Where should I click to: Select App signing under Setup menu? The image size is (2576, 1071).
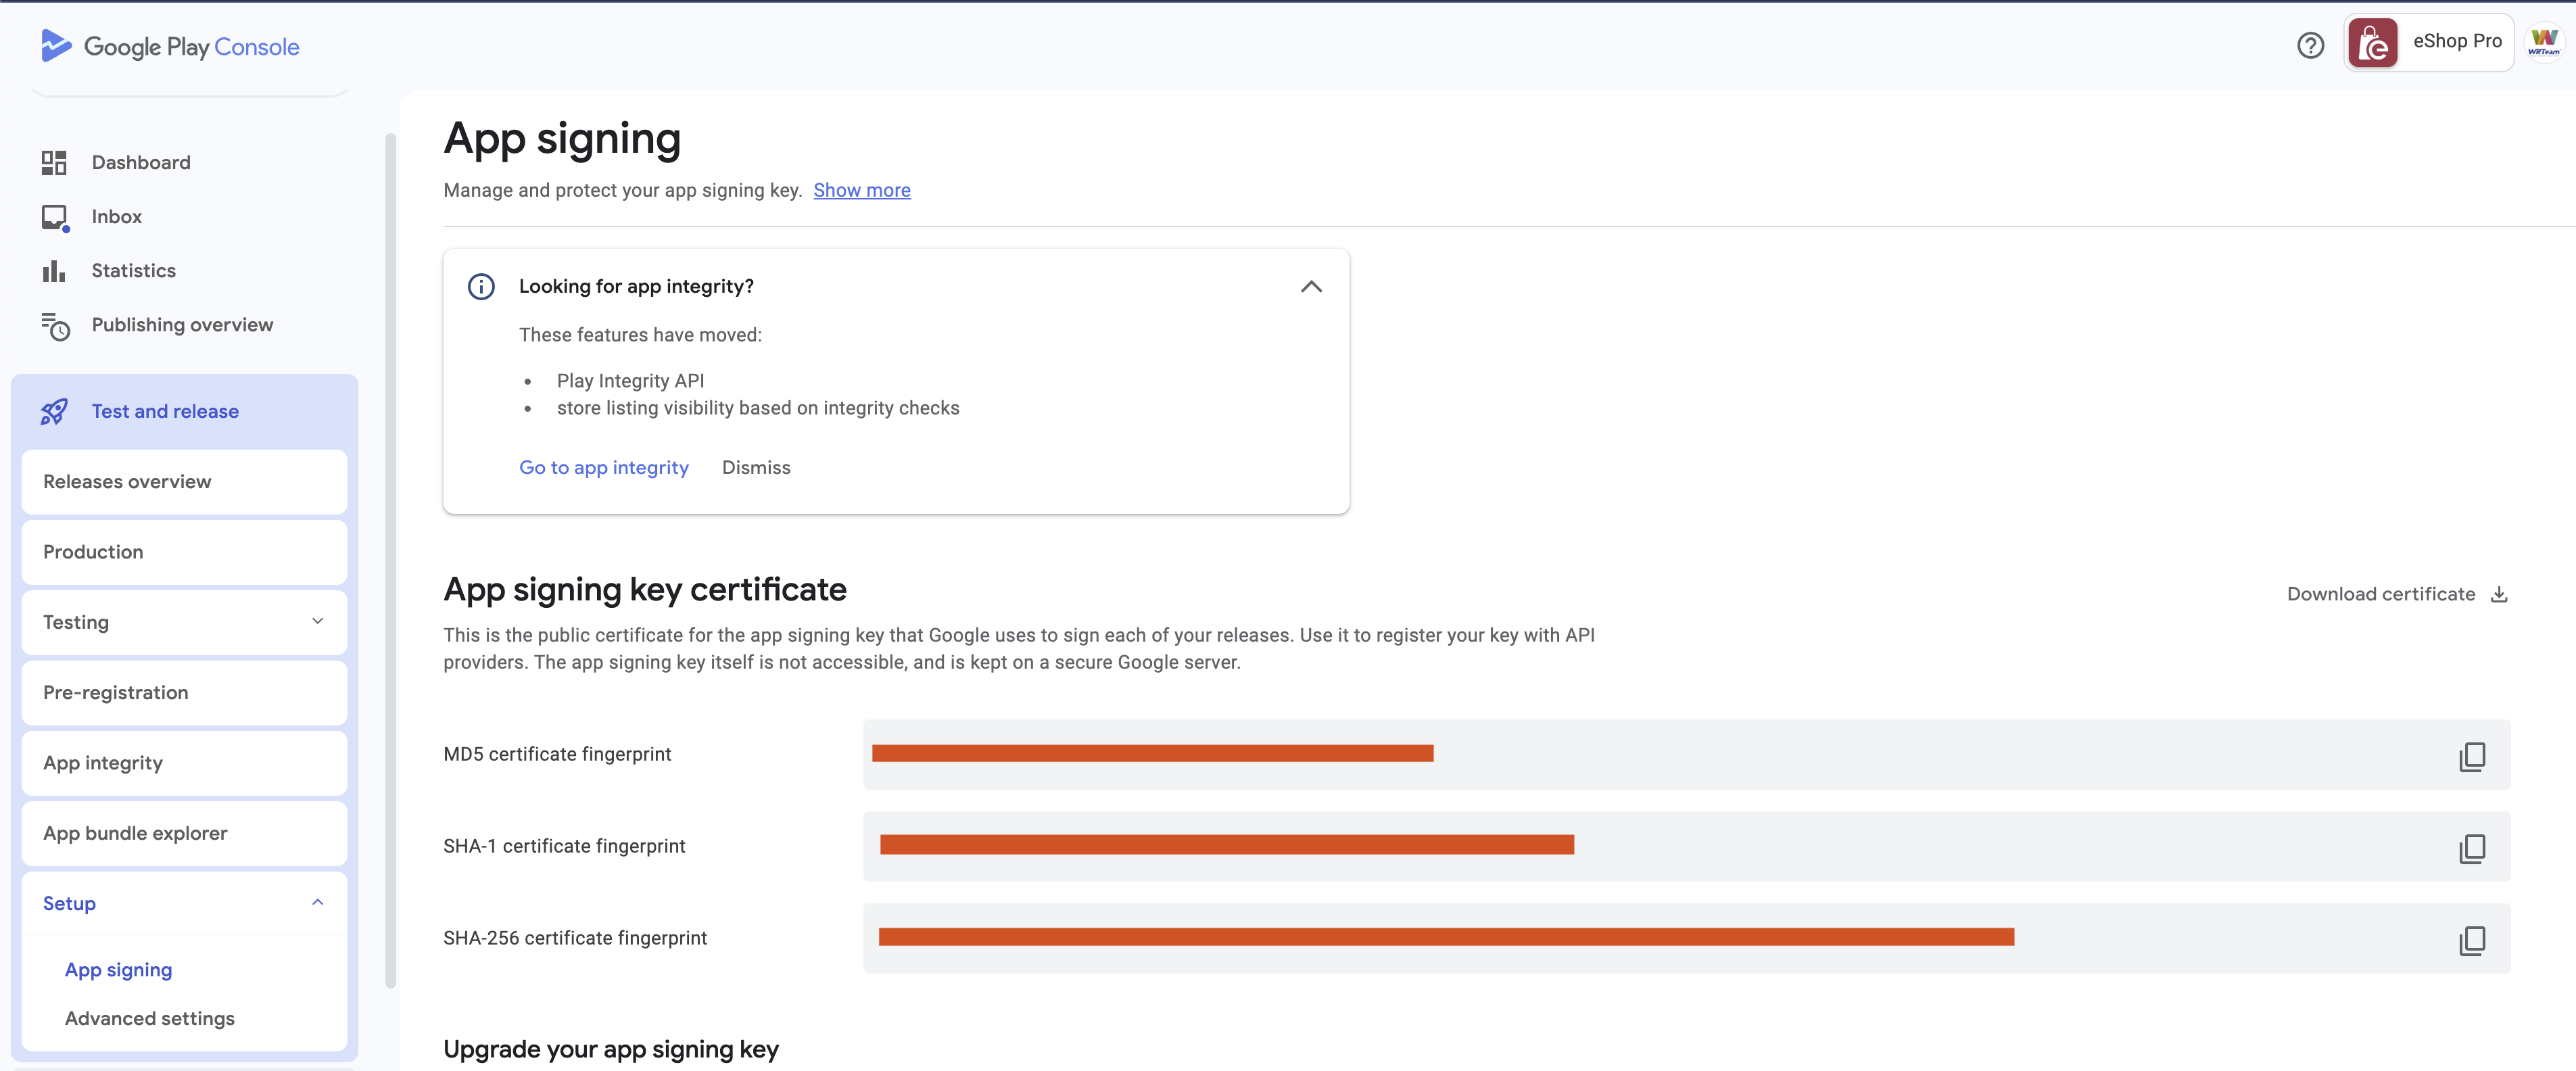[118, 969]
